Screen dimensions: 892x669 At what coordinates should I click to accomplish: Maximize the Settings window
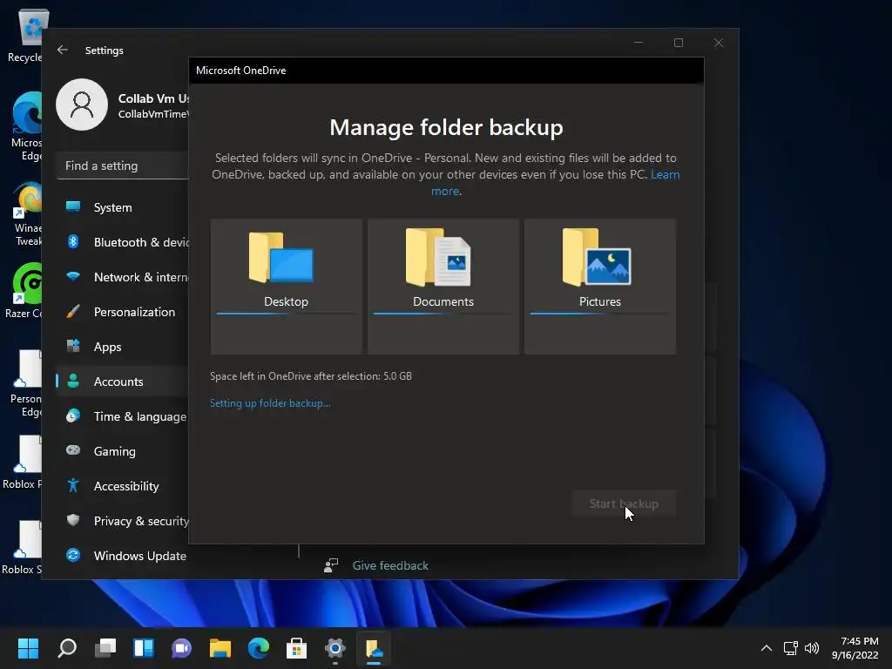tap(678, 43)
